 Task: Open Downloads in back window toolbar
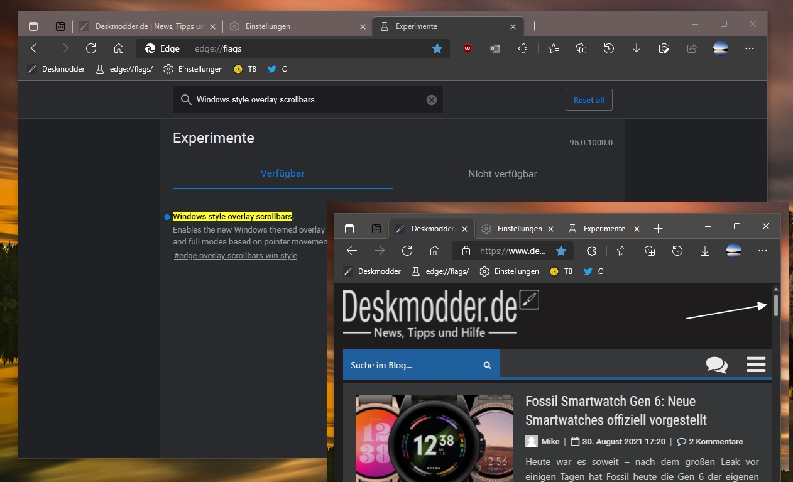637,48
